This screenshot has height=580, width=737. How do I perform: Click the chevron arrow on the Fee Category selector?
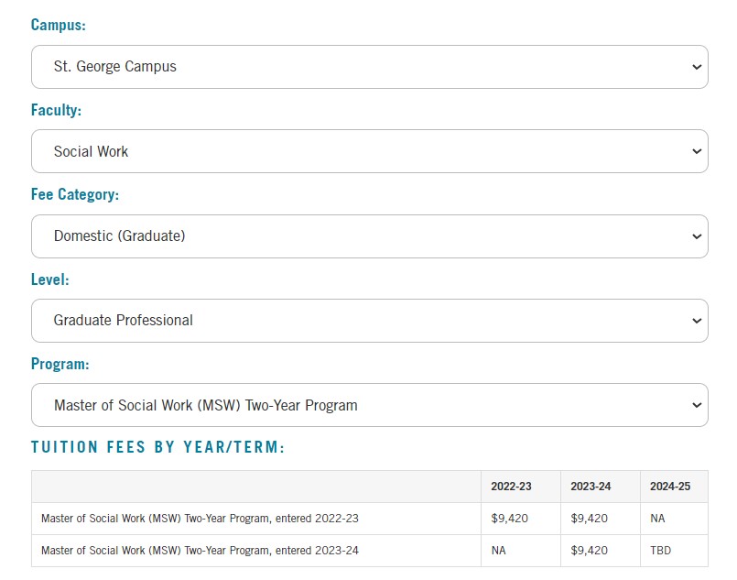pos(697,236)
